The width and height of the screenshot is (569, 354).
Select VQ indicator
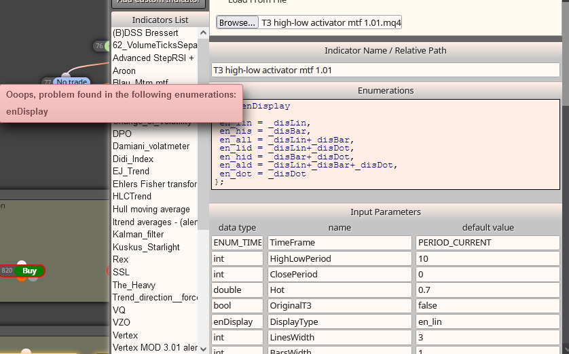pyautogui.click(x=119, y=310)
